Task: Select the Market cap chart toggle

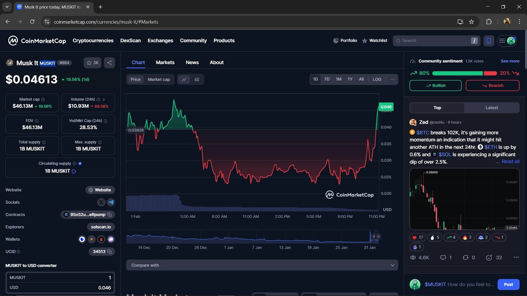Action: coord(159,79)
